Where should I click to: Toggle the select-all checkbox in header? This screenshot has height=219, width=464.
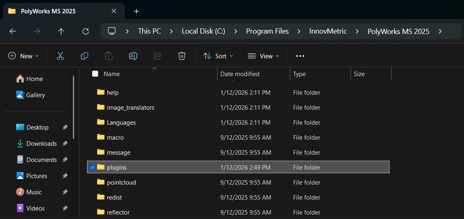point(95,74)
